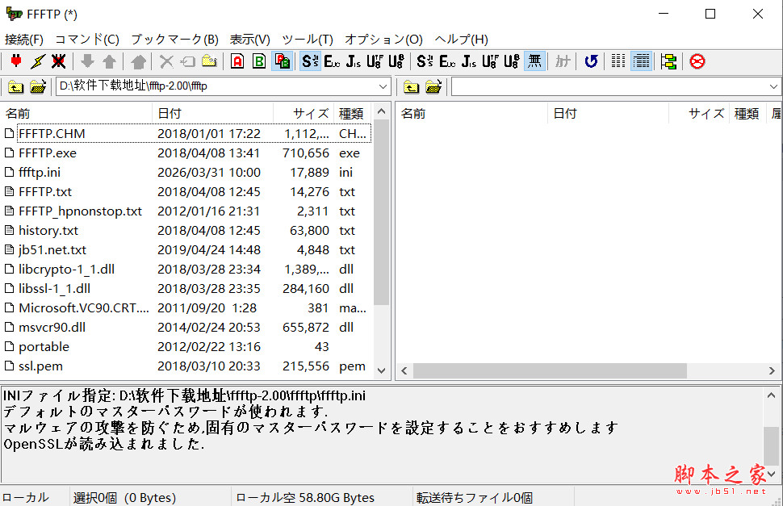Toggle the Auto transfer mode AB icon
Screen dimensions: 783x506
tap(283, 61)
